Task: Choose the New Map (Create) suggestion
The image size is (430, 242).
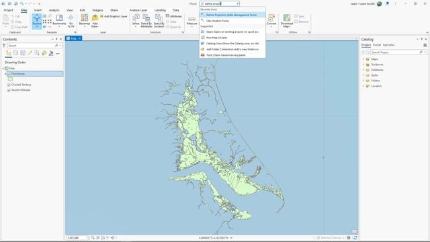Action: [x=232, y=38]
